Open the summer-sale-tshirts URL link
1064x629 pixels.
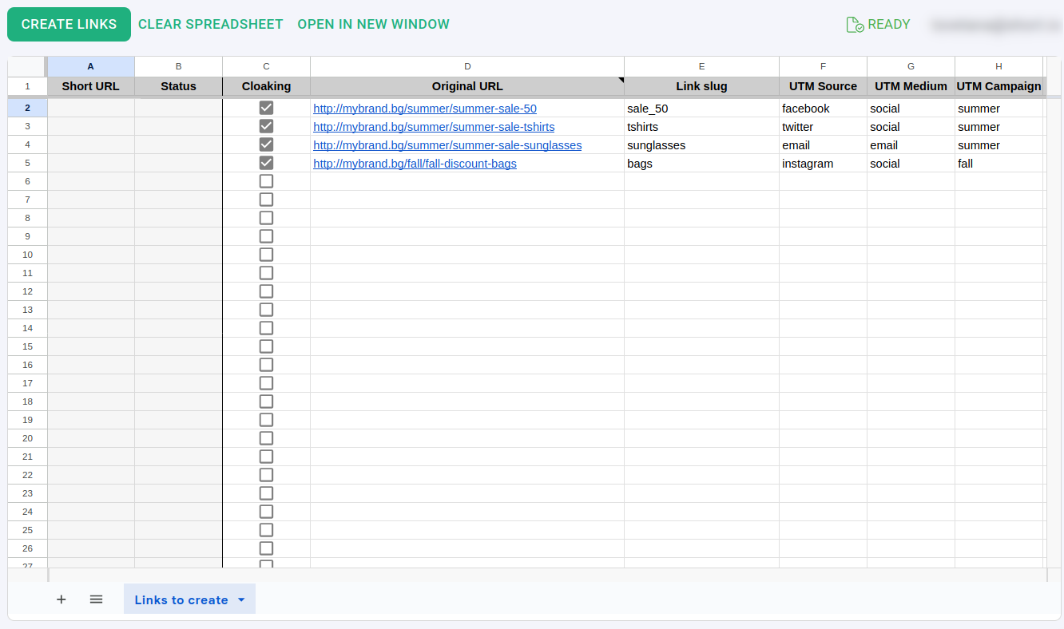click(434, 127)
